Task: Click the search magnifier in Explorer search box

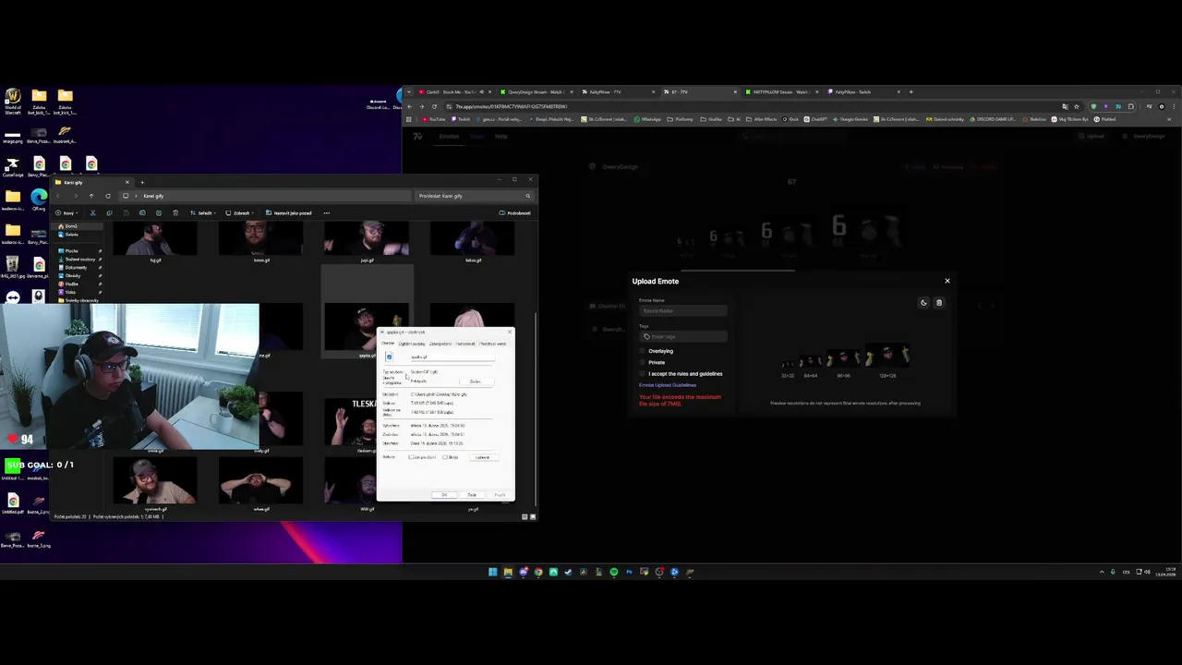Action: click(x=528, y=196)
